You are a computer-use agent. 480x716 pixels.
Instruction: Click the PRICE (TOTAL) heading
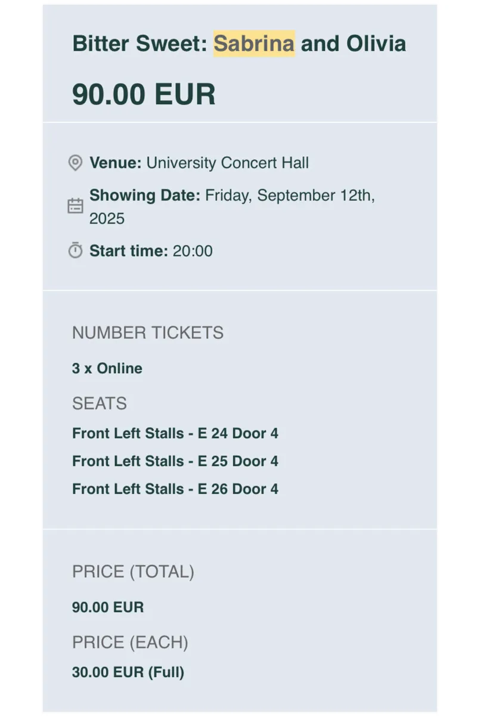(133, 572)
